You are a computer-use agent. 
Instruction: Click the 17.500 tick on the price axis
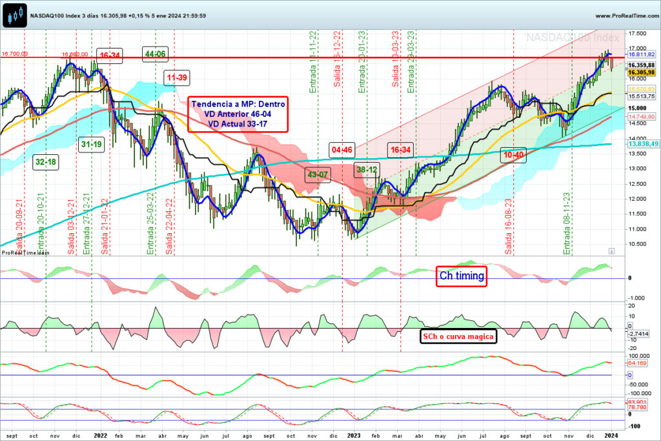(x=637, y=34)
